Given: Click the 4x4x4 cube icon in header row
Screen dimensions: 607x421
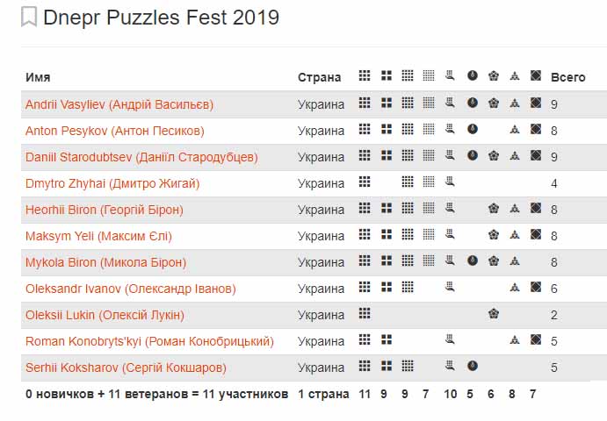Looking at the screenshot, I should click(408, 75).
